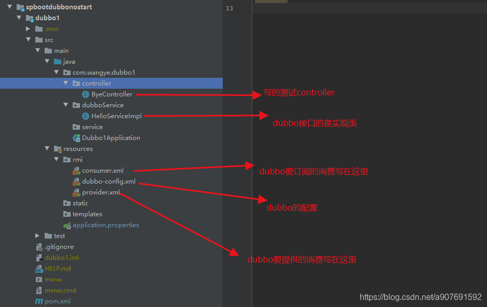Viewport: 487px width, 307px height.
Task: Expand the .mvn folder arrow
Action: 28,29
